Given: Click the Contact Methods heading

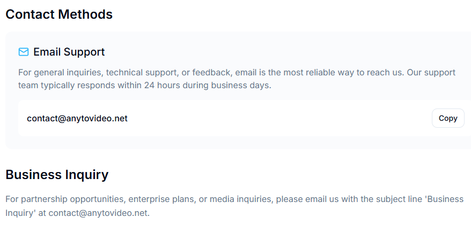Looking at the screenshot, I should pyautogui.click(x=59, y=14).
